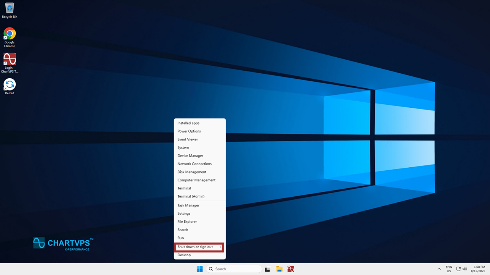Click the Restart desktop shortcut icon
Image resolution: width=490 pixels, height=275 pixels.
pos(10,84)
